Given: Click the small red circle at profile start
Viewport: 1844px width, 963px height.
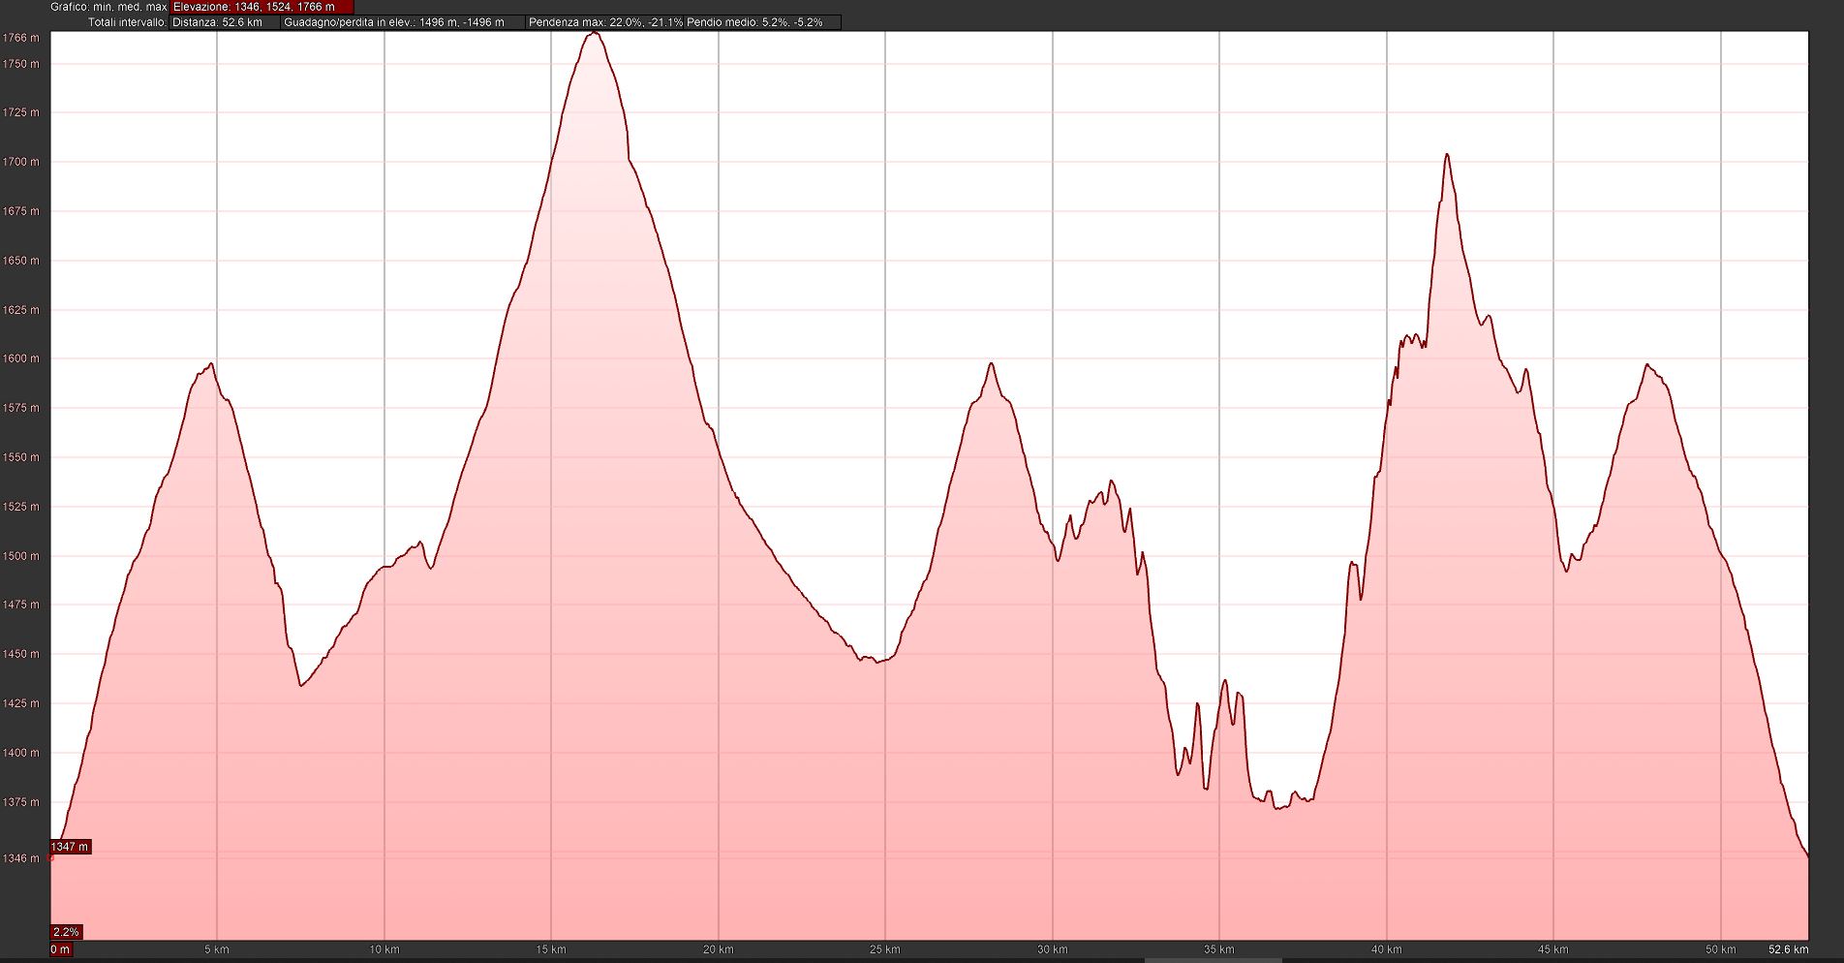Looking at the screenshot, I should point(50,856).
